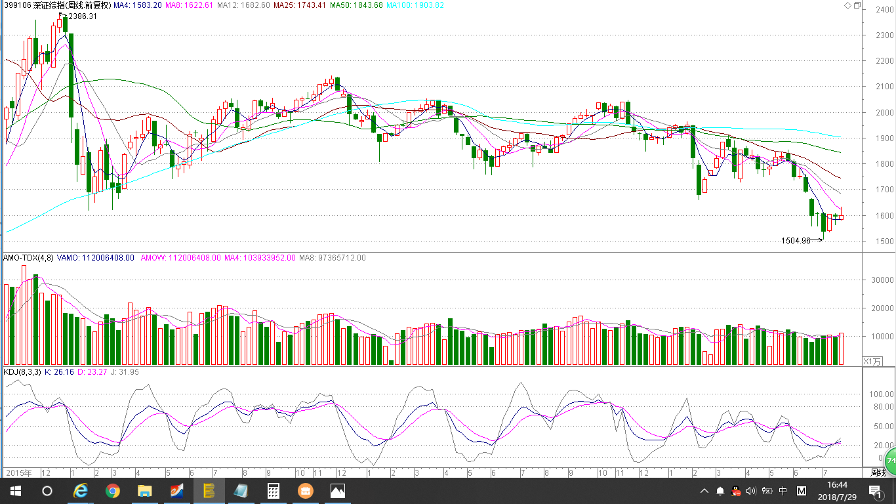The height and width of the screenshot is (504, 896).
Task: Open the tilted notebook app on taskbar
Action: pyautogui.click(x=241, y=491)
